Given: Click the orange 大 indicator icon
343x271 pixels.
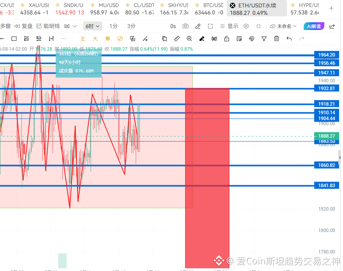Looking at the screenshot, I should coord(95,39).
